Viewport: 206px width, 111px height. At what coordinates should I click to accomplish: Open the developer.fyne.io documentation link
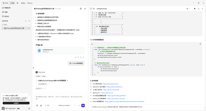(111, 84)
